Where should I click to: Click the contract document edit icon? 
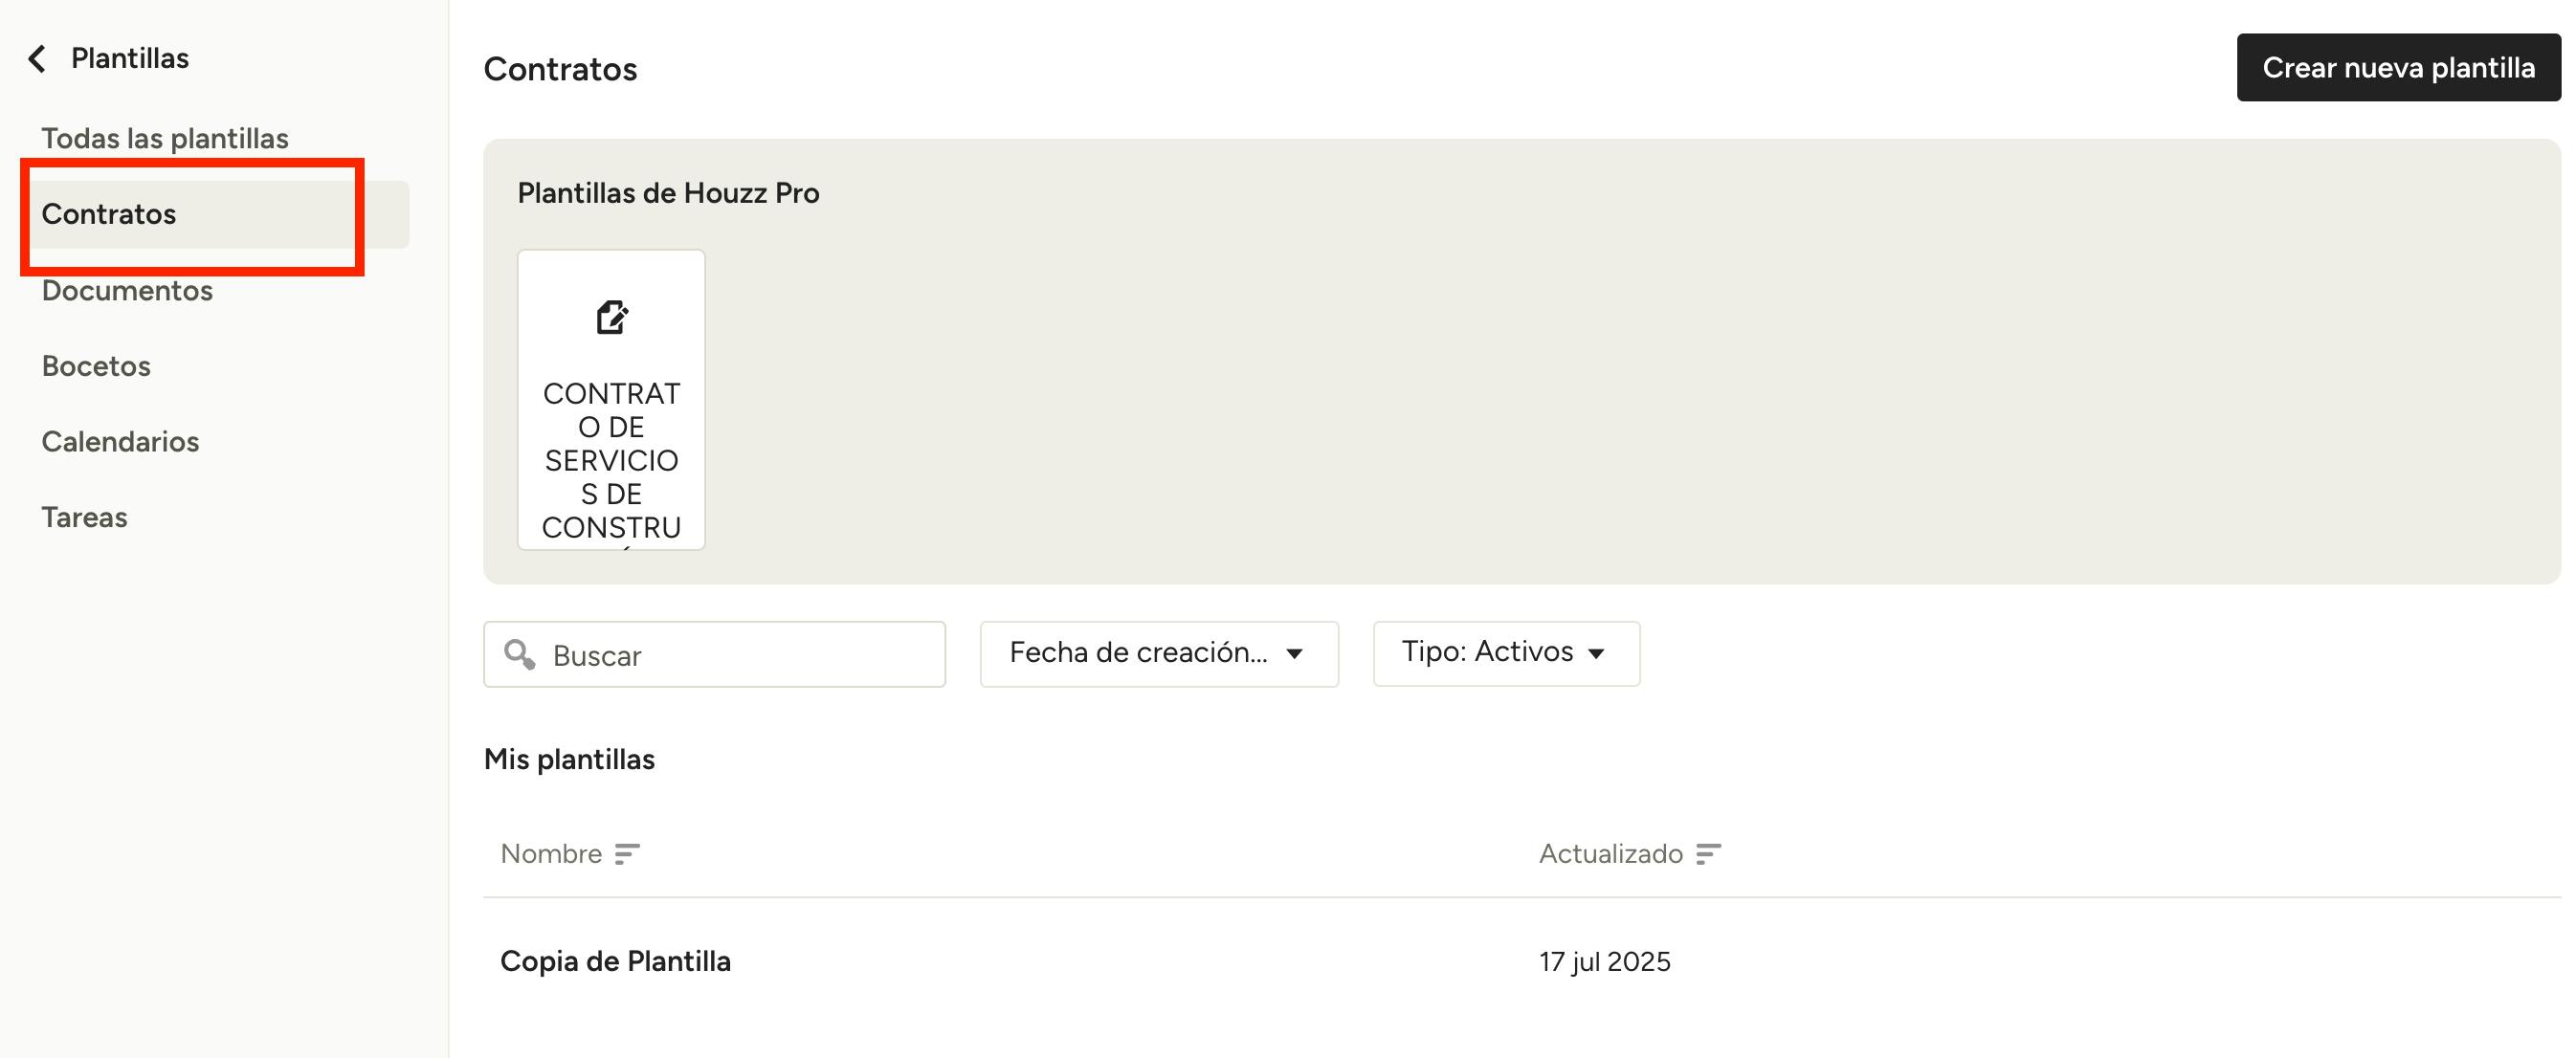tap(611, 318)
